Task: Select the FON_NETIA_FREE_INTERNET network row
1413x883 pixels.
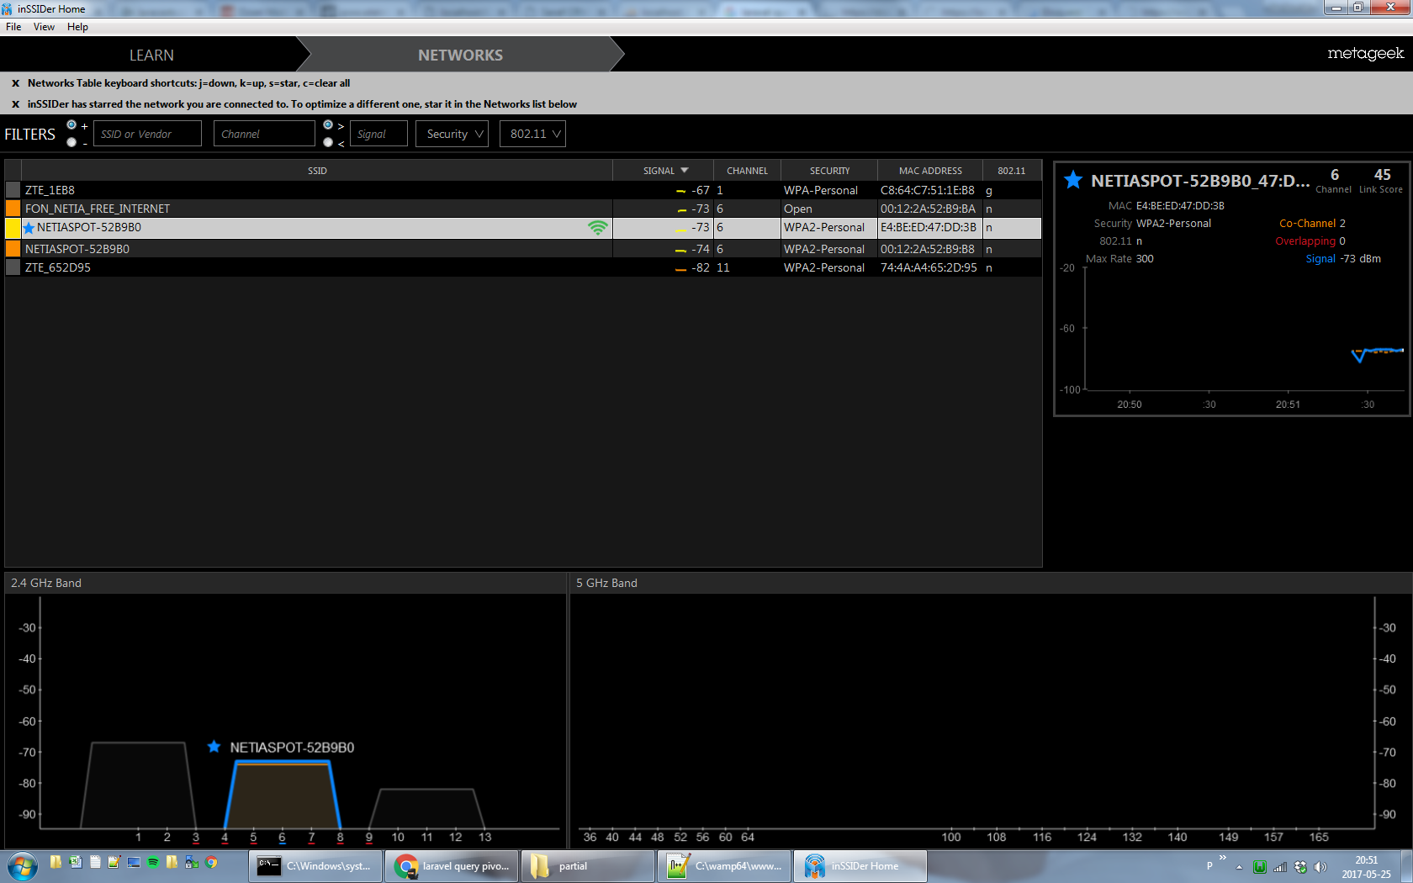Action: pyautogui.click(x=523, y=209)
